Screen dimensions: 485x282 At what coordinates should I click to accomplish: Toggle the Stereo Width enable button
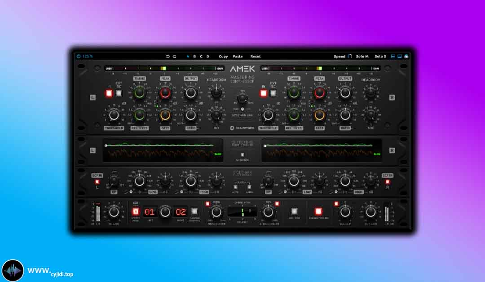pos(277,203)
